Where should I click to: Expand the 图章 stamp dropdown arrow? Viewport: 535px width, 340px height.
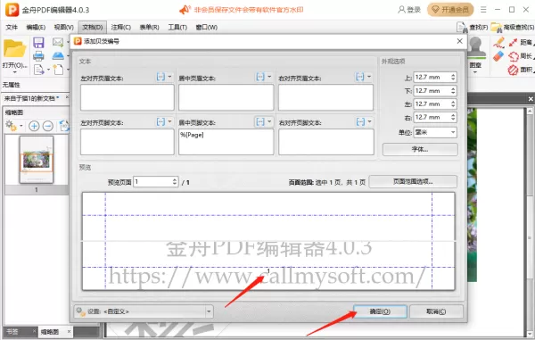475,72
